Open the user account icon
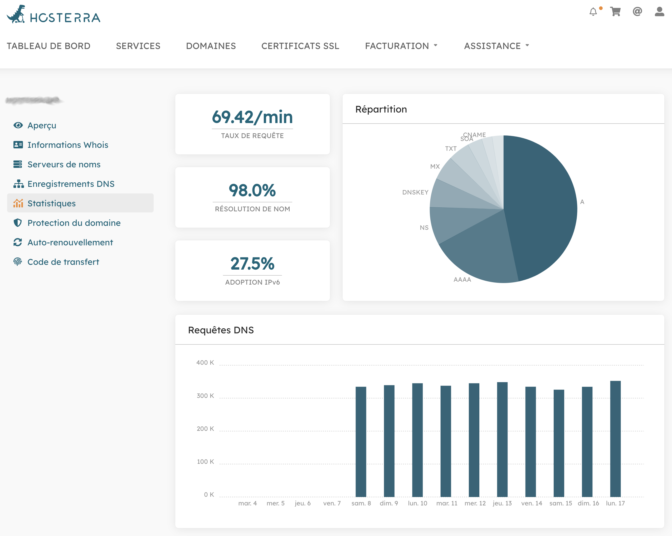 [x=660, y=12]
